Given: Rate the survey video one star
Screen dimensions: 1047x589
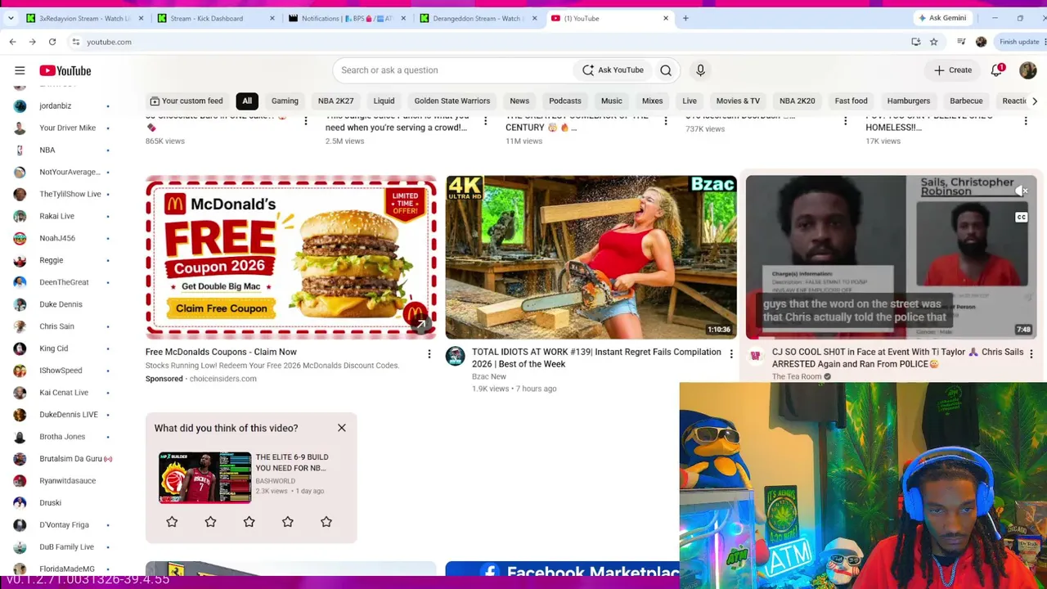Looking at the screenshot, I should pos(172,522).
